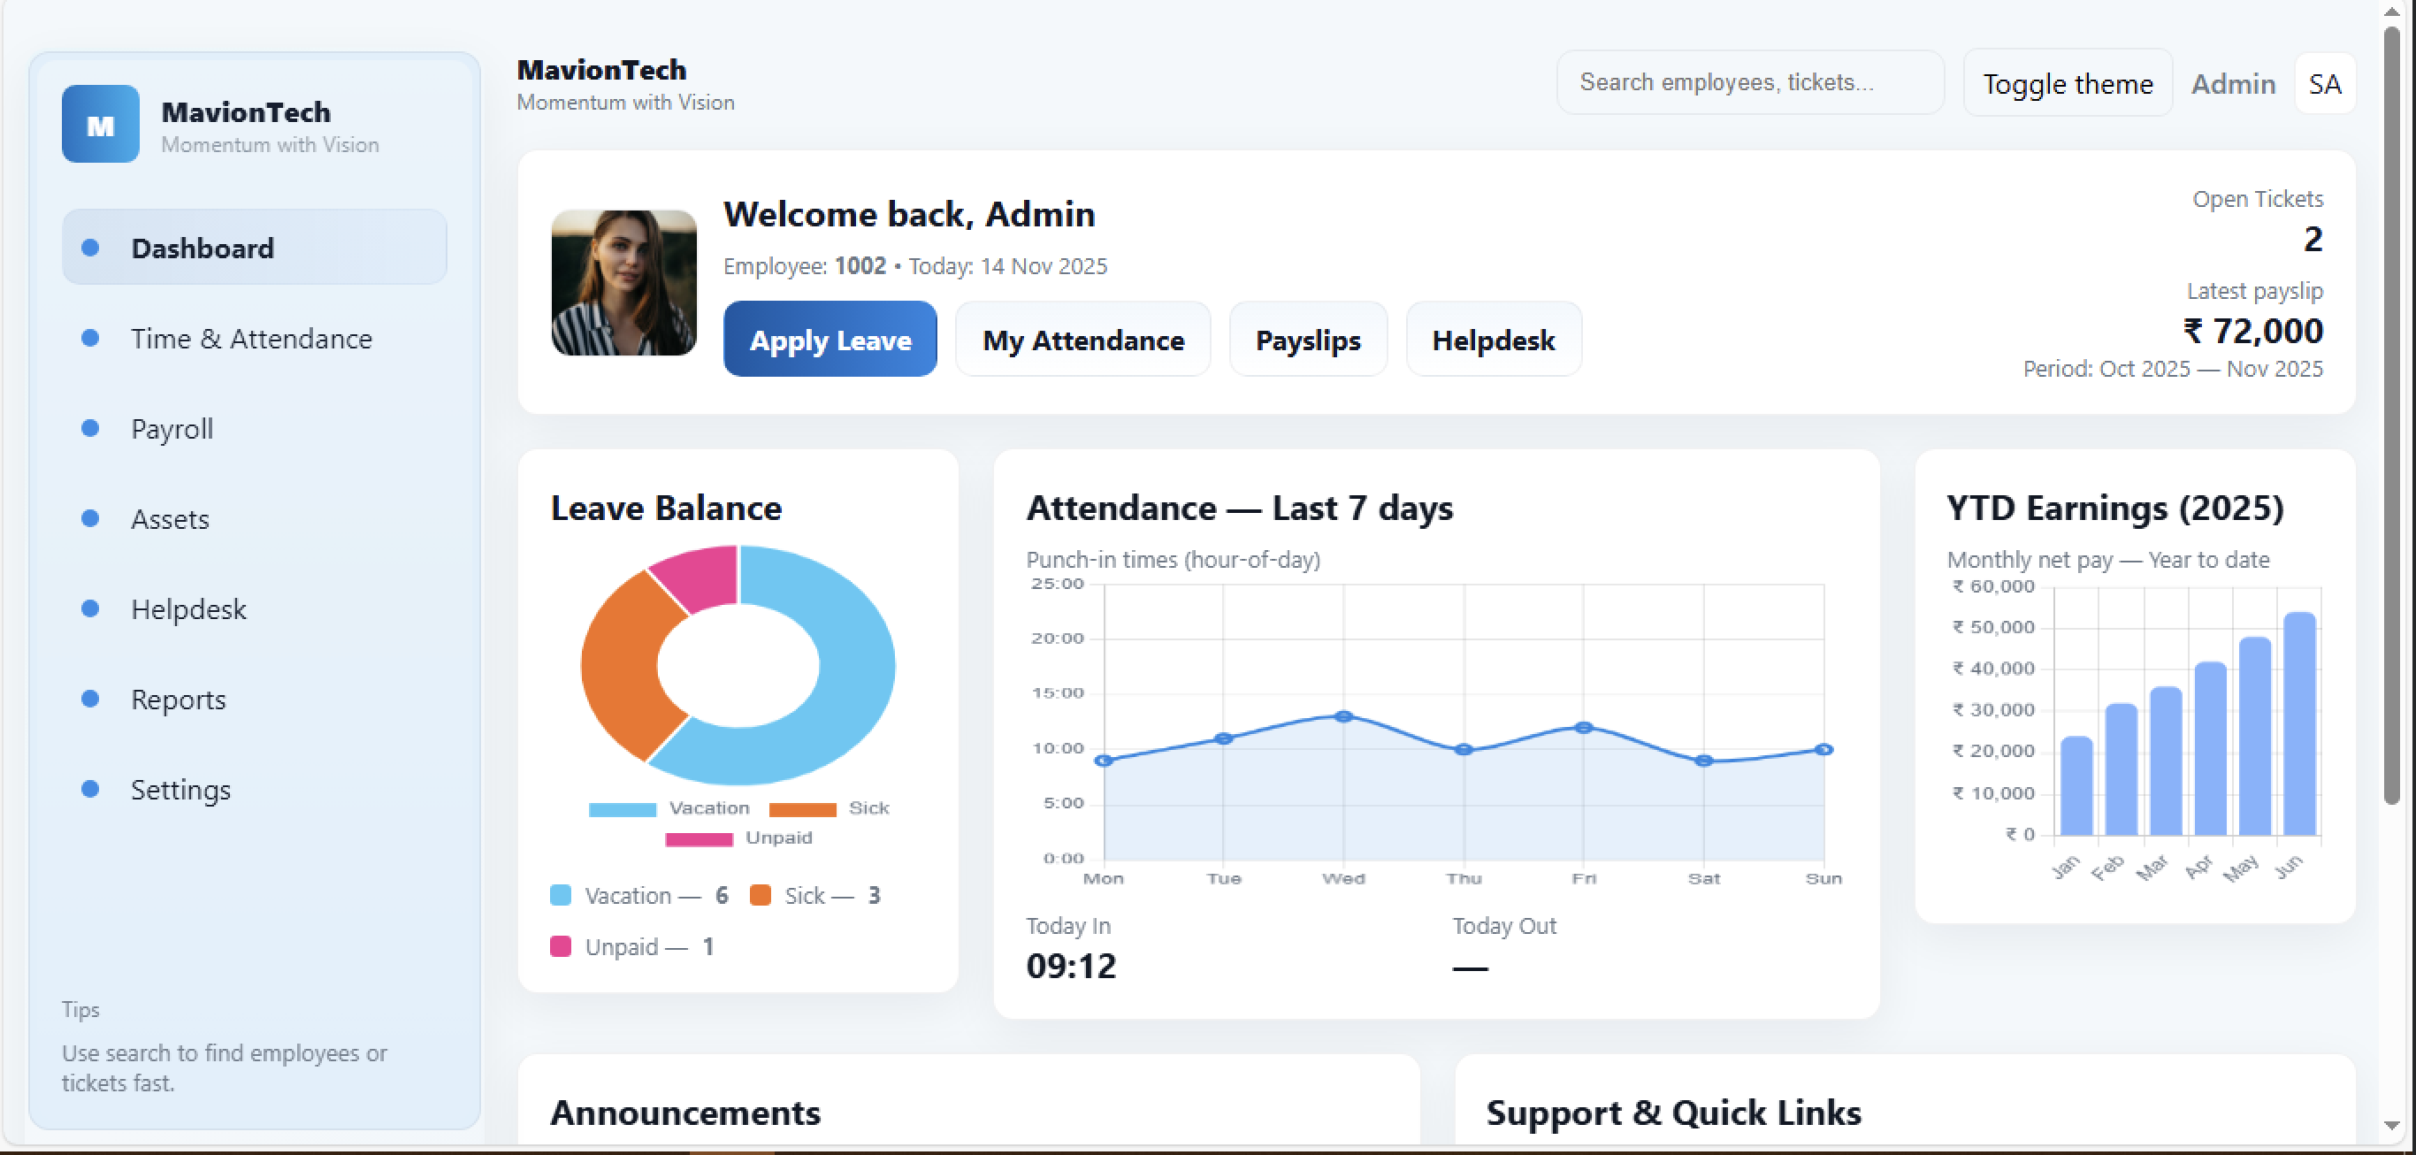The width and height of the screenshot is (2416, 1155).
Task: Click the Admin profile photo
Action: coord(623,282)
